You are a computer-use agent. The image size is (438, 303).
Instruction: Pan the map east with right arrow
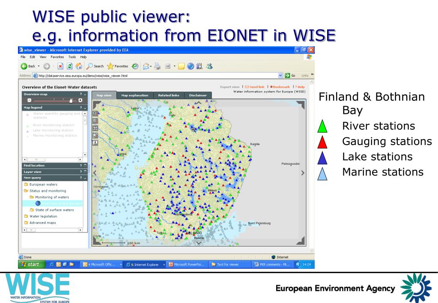point(303,173)
